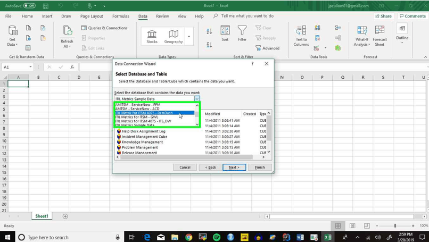Open the File tab
Image resolution: width=429 pixels, height=242 pixels.
point(9,16)
